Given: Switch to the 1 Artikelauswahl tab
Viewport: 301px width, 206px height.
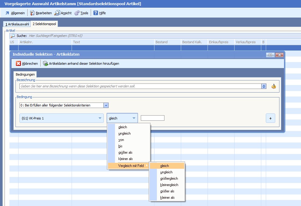Looking at the screenshot, I should point(17,24).
